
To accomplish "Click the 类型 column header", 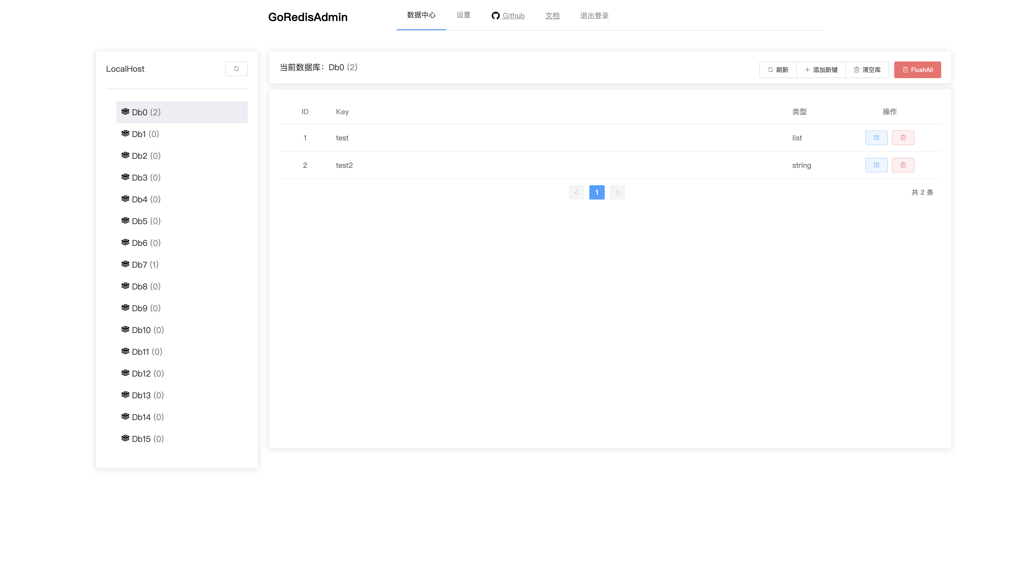I will [x=799, y=112].
